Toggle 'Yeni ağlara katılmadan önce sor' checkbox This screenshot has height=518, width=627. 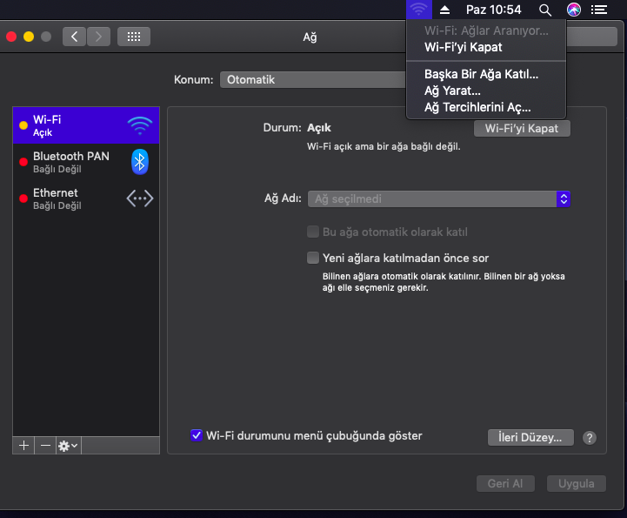(x=313, y=258)
